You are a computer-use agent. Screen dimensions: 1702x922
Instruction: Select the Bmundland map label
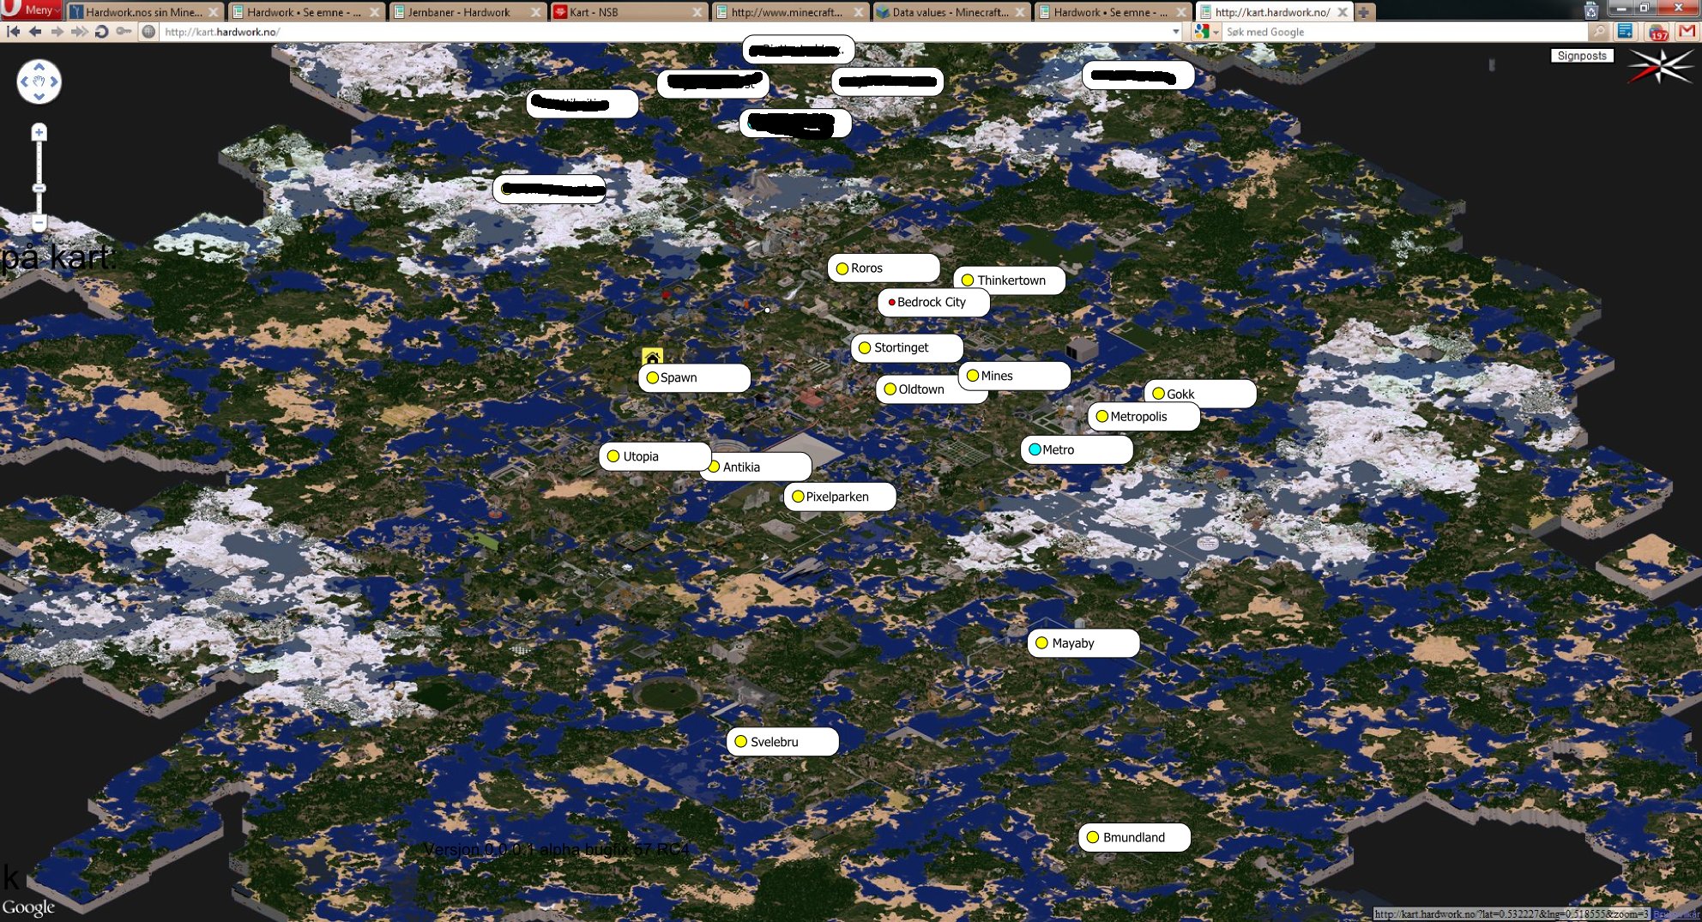pyautogui.click(x=1134, y=837)
